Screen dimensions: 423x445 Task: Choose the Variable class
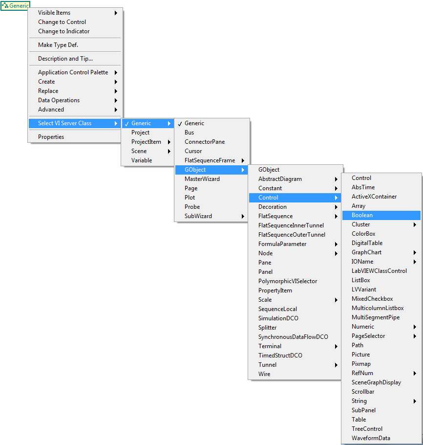148,160
